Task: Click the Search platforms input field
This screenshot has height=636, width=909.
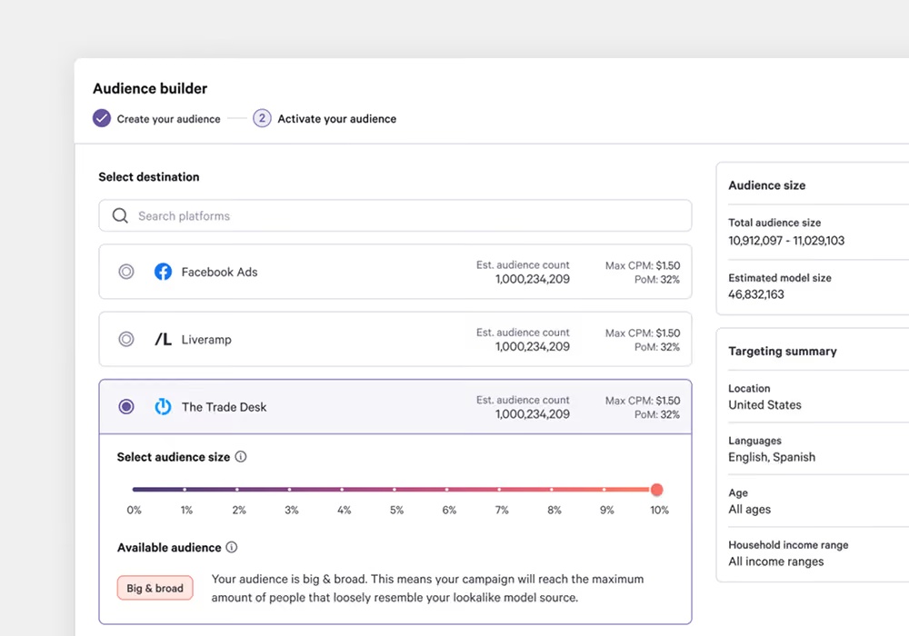Action: click(395, 215)
